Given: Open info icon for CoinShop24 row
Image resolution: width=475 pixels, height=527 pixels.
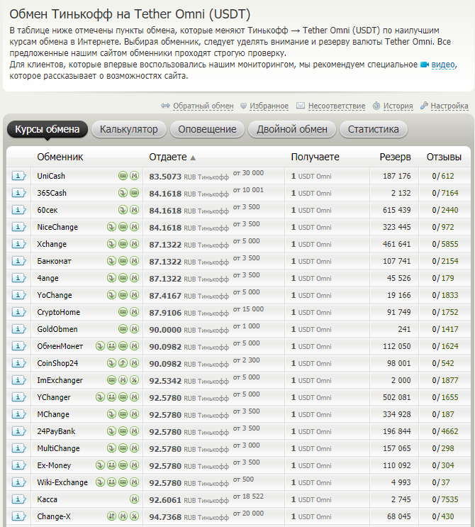Looking at the screenshot, I should tap(19, 363).
